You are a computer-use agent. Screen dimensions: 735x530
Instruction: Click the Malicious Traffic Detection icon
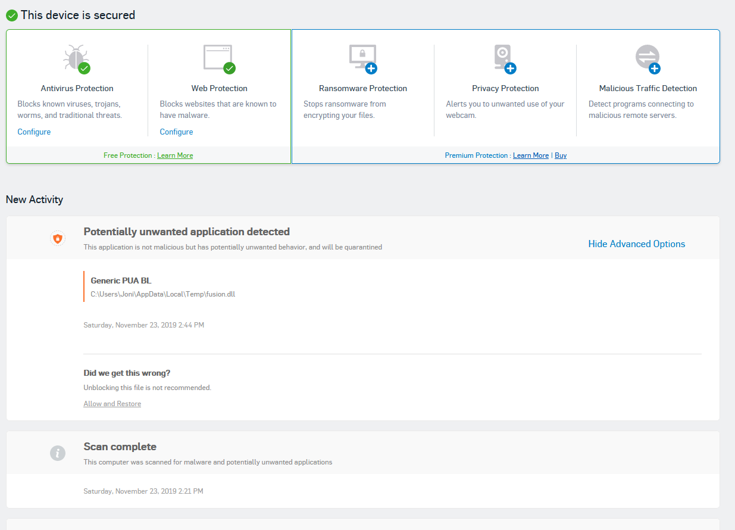pos(648,58)
